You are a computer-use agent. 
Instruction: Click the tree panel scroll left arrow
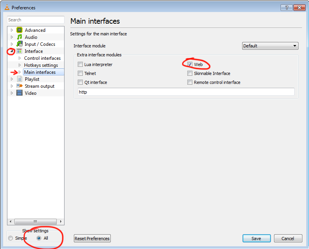tap(10, 221)
